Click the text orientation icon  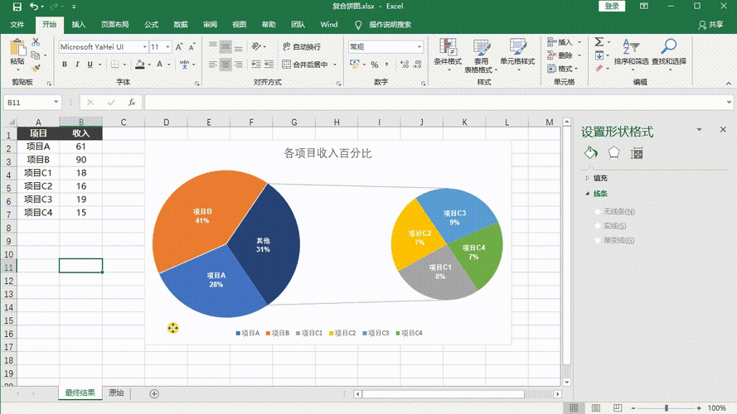click(x=256, y=46)
